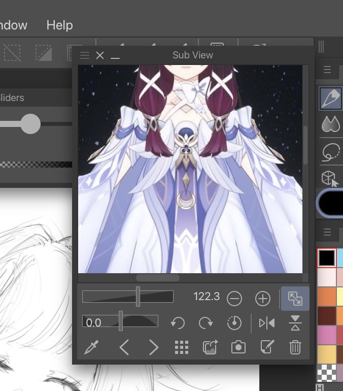Select the eyedropper in Sub View

coord(91,347)
